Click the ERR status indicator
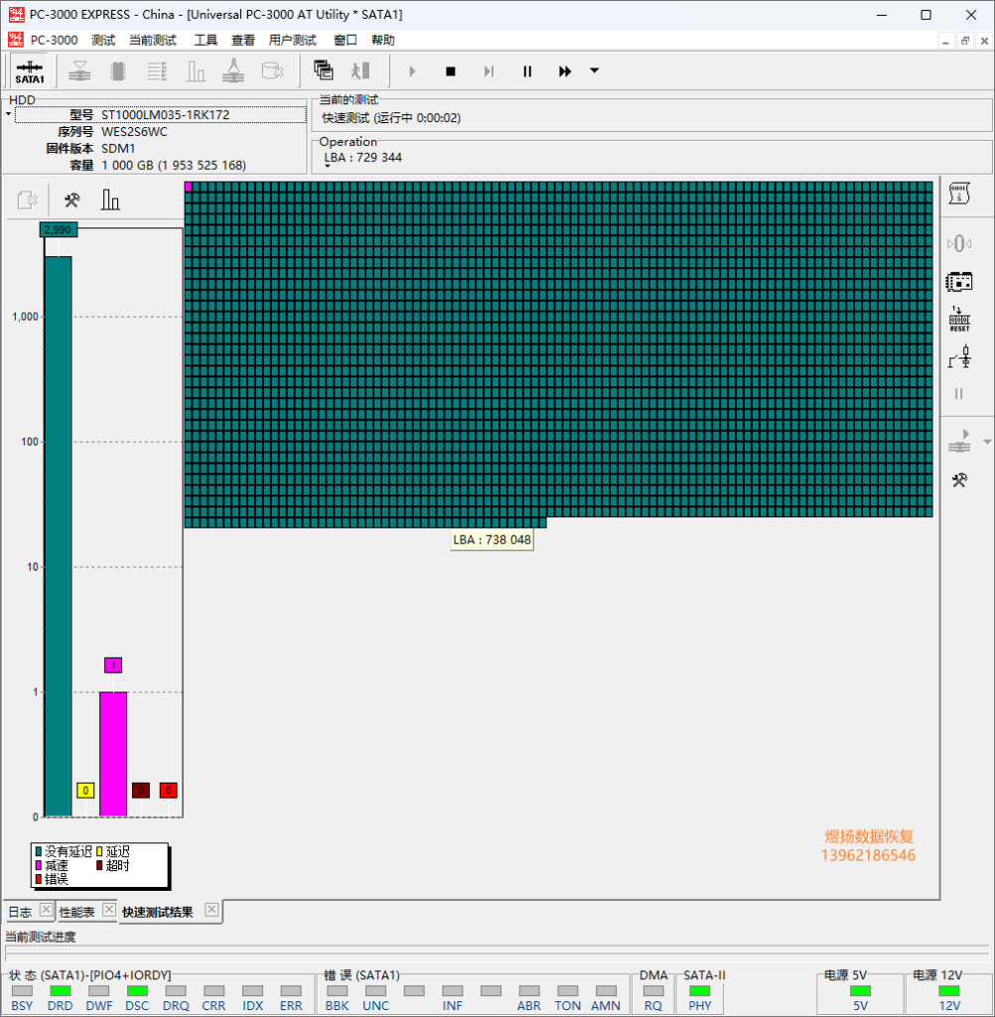Screen dimensions: 995x1017 [x=291, y=991]
